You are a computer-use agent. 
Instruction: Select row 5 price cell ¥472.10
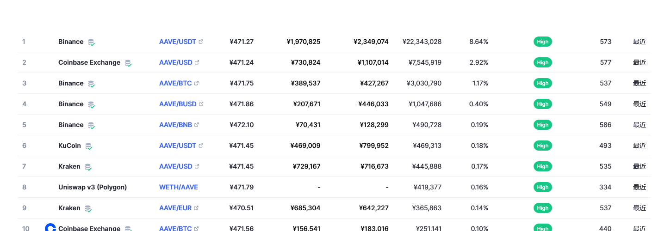click(x=242, y=125)
